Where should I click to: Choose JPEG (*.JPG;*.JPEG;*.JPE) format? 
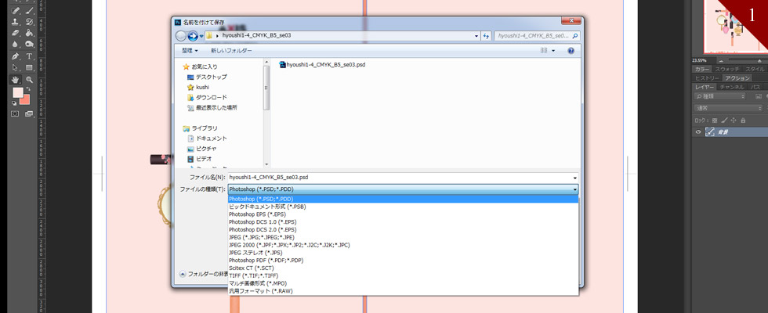[403, 237]
